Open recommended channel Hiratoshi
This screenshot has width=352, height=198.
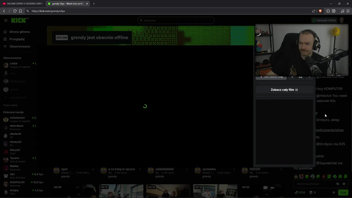[x=19, y=143]
